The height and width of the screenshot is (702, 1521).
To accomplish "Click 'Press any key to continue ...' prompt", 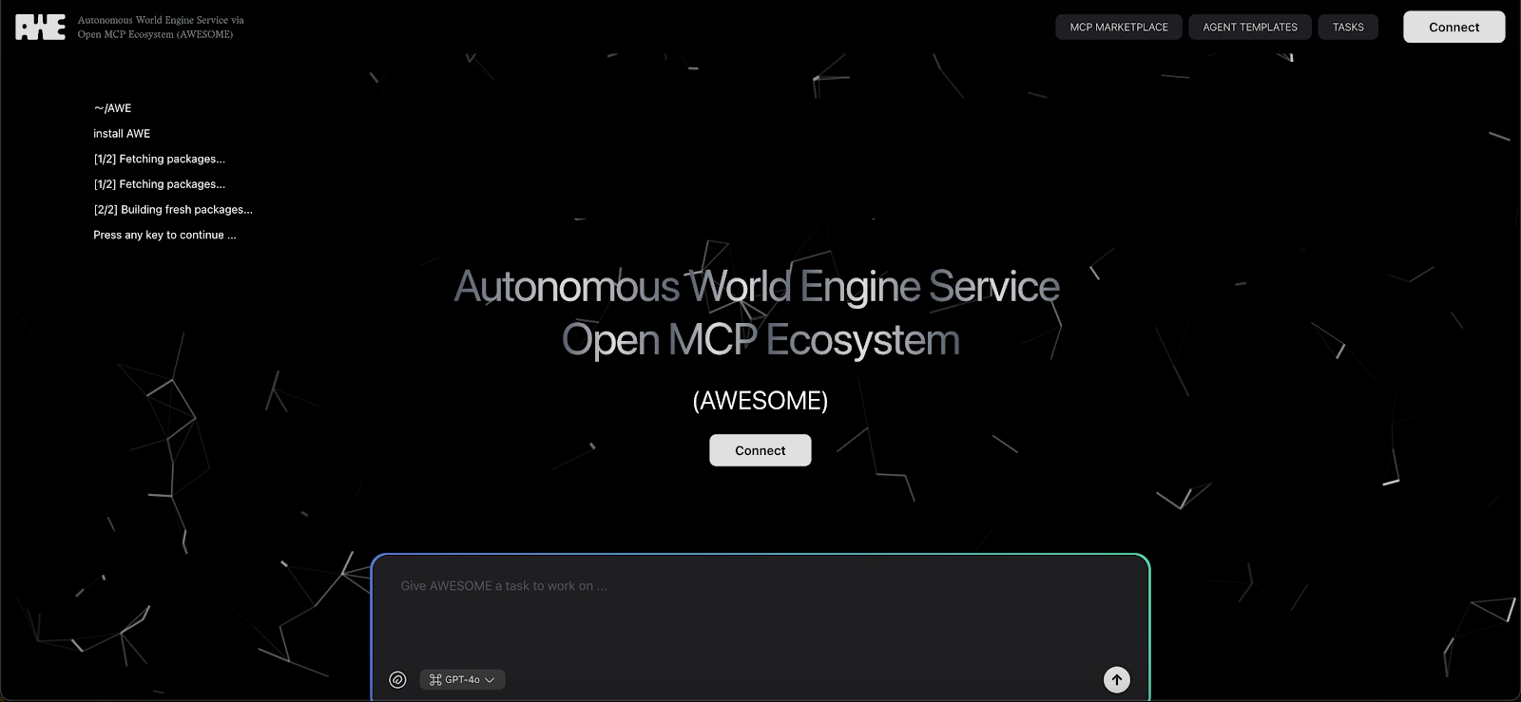I will pyautogui.click(x=164, y=236).
